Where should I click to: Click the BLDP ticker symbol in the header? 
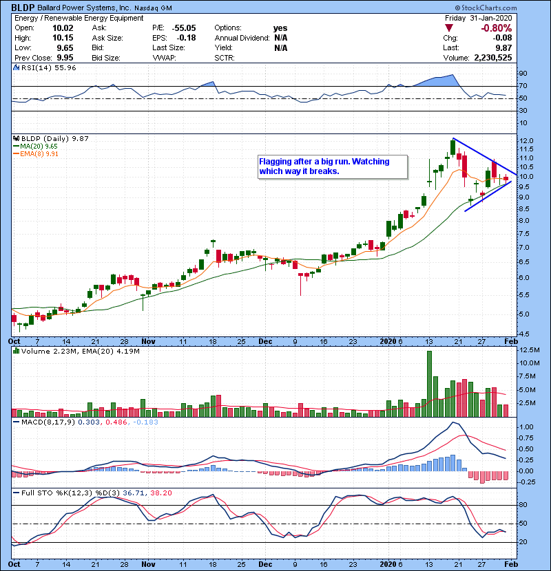tap(23, 8)
